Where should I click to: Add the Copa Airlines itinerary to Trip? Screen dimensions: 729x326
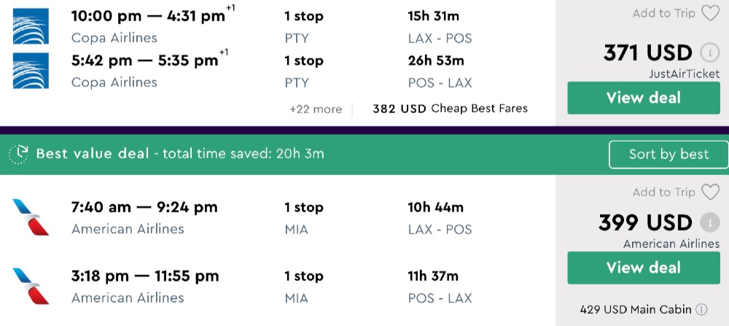click(663, 13)
